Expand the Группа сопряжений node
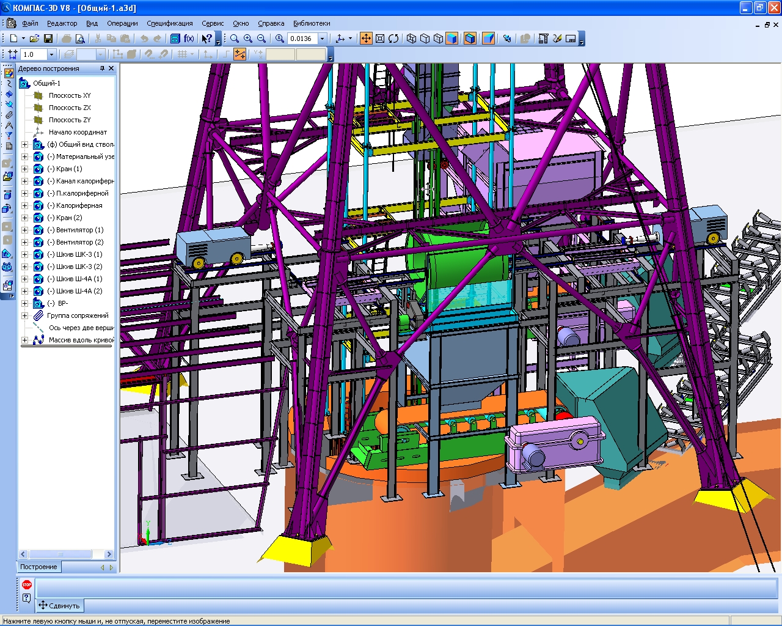Viewport: 782px width, 626px height. tap(25, 315)
